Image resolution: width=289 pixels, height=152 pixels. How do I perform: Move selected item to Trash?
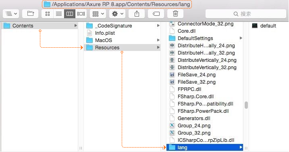pyautogui.click(x=175, y=14)
